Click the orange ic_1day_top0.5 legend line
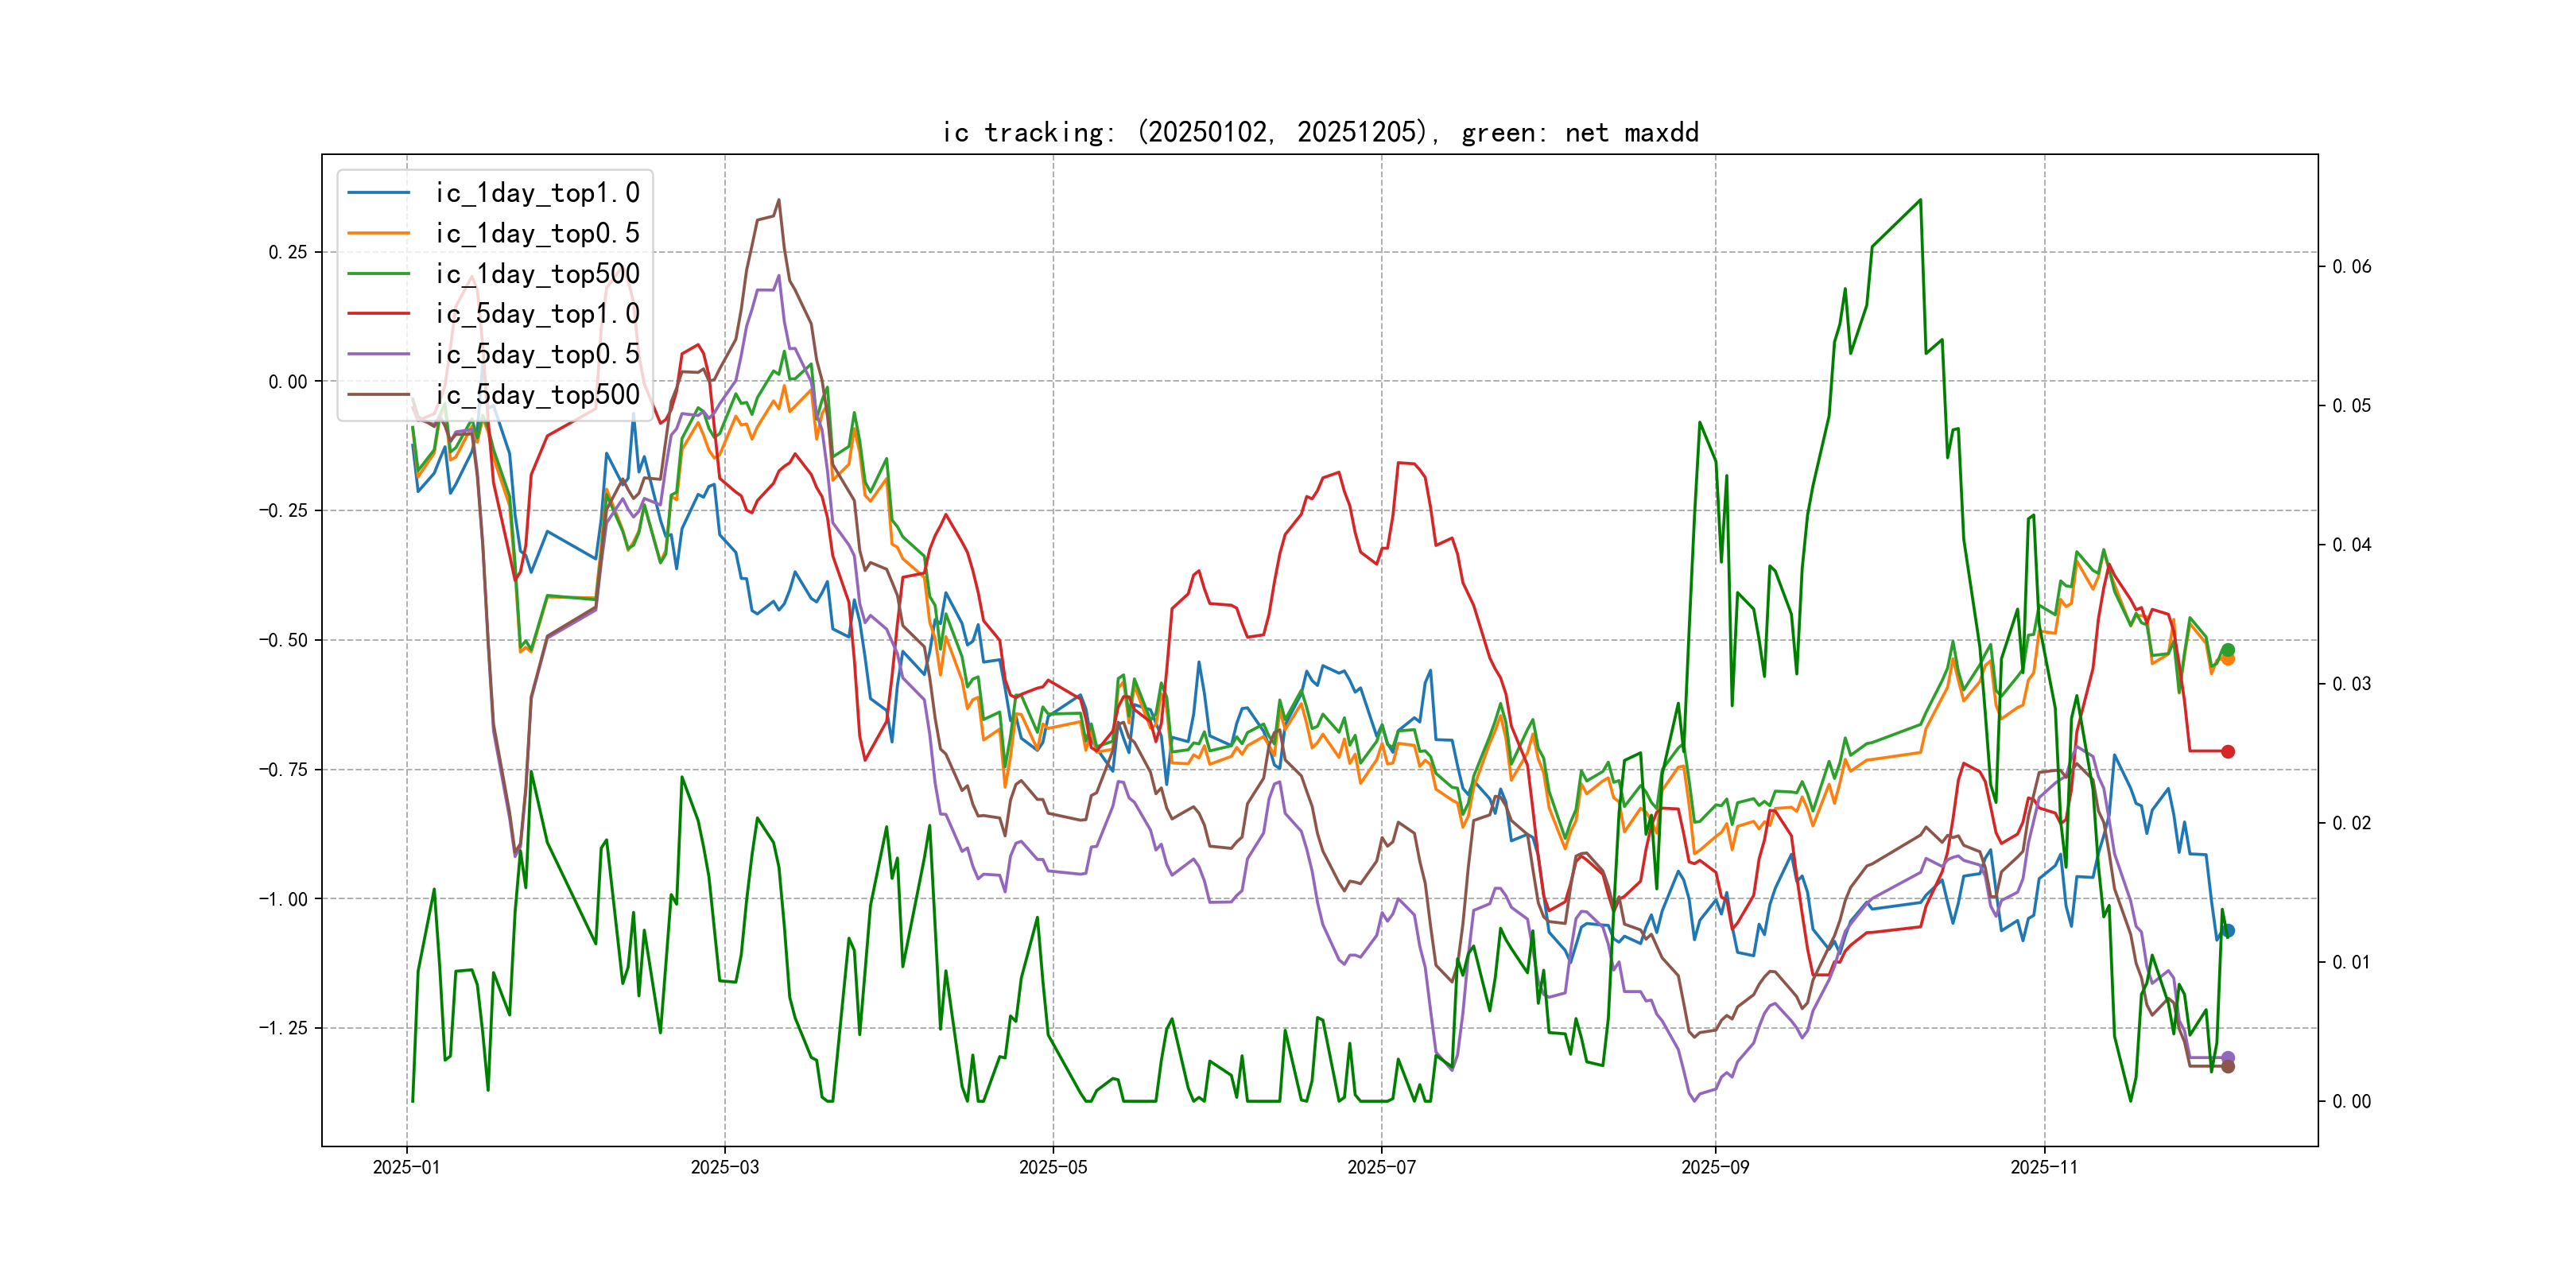 tap(378, 233)
